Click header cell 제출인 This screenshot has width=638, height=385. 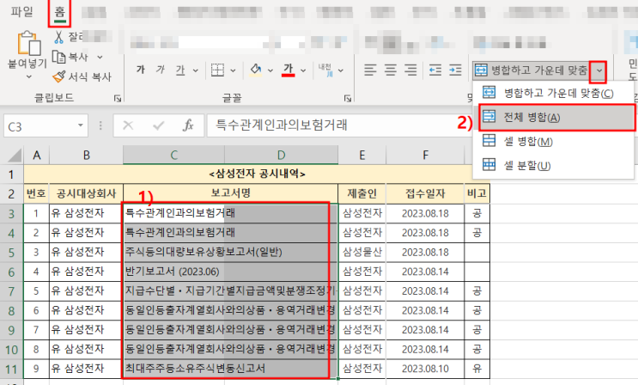362,193
